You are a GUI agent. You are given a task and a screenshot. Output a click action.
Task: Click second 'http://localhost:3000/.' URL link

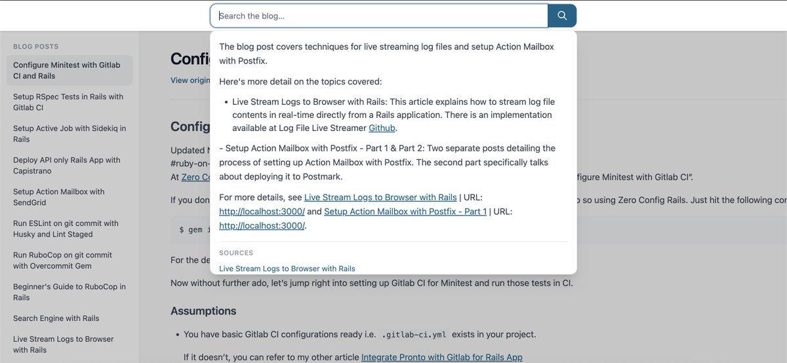(x=262, y=225)
